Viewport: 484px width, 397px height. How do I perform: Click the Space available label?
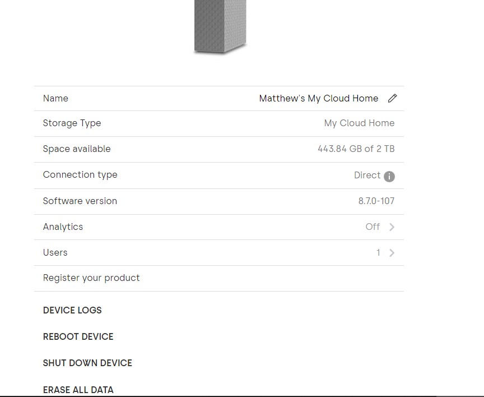(x=77, y=149)
